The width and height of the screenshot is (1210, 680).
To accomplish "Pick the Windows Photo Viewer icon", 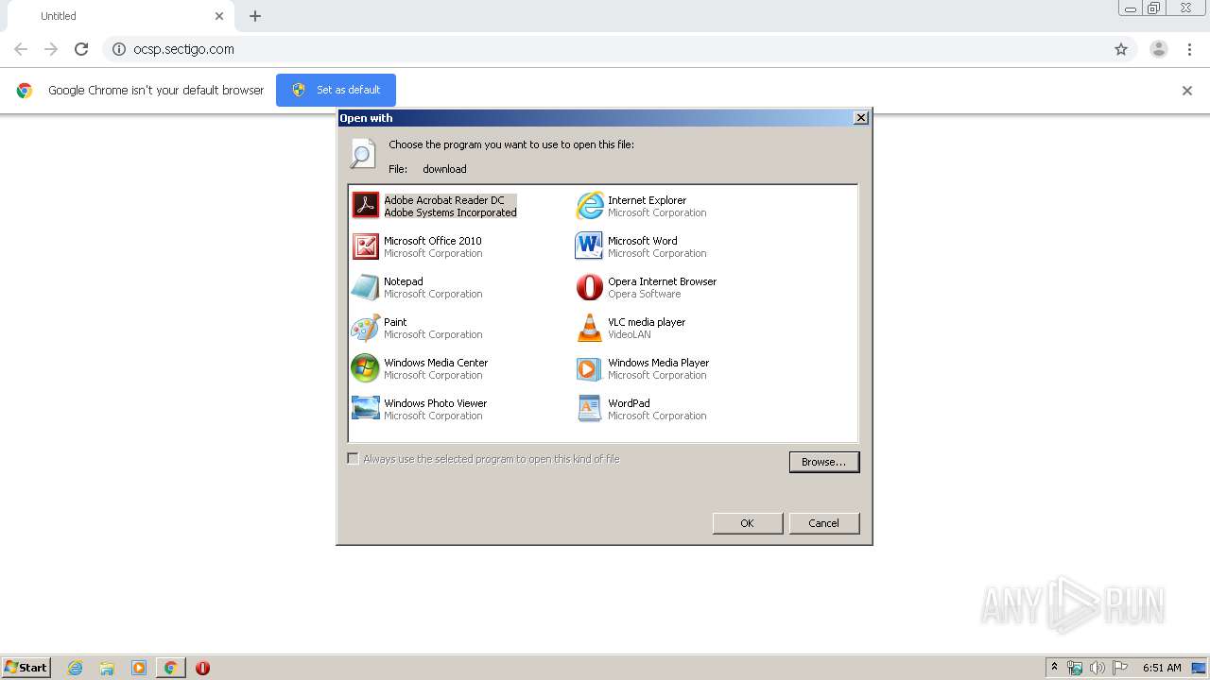I will pos(365,408).
